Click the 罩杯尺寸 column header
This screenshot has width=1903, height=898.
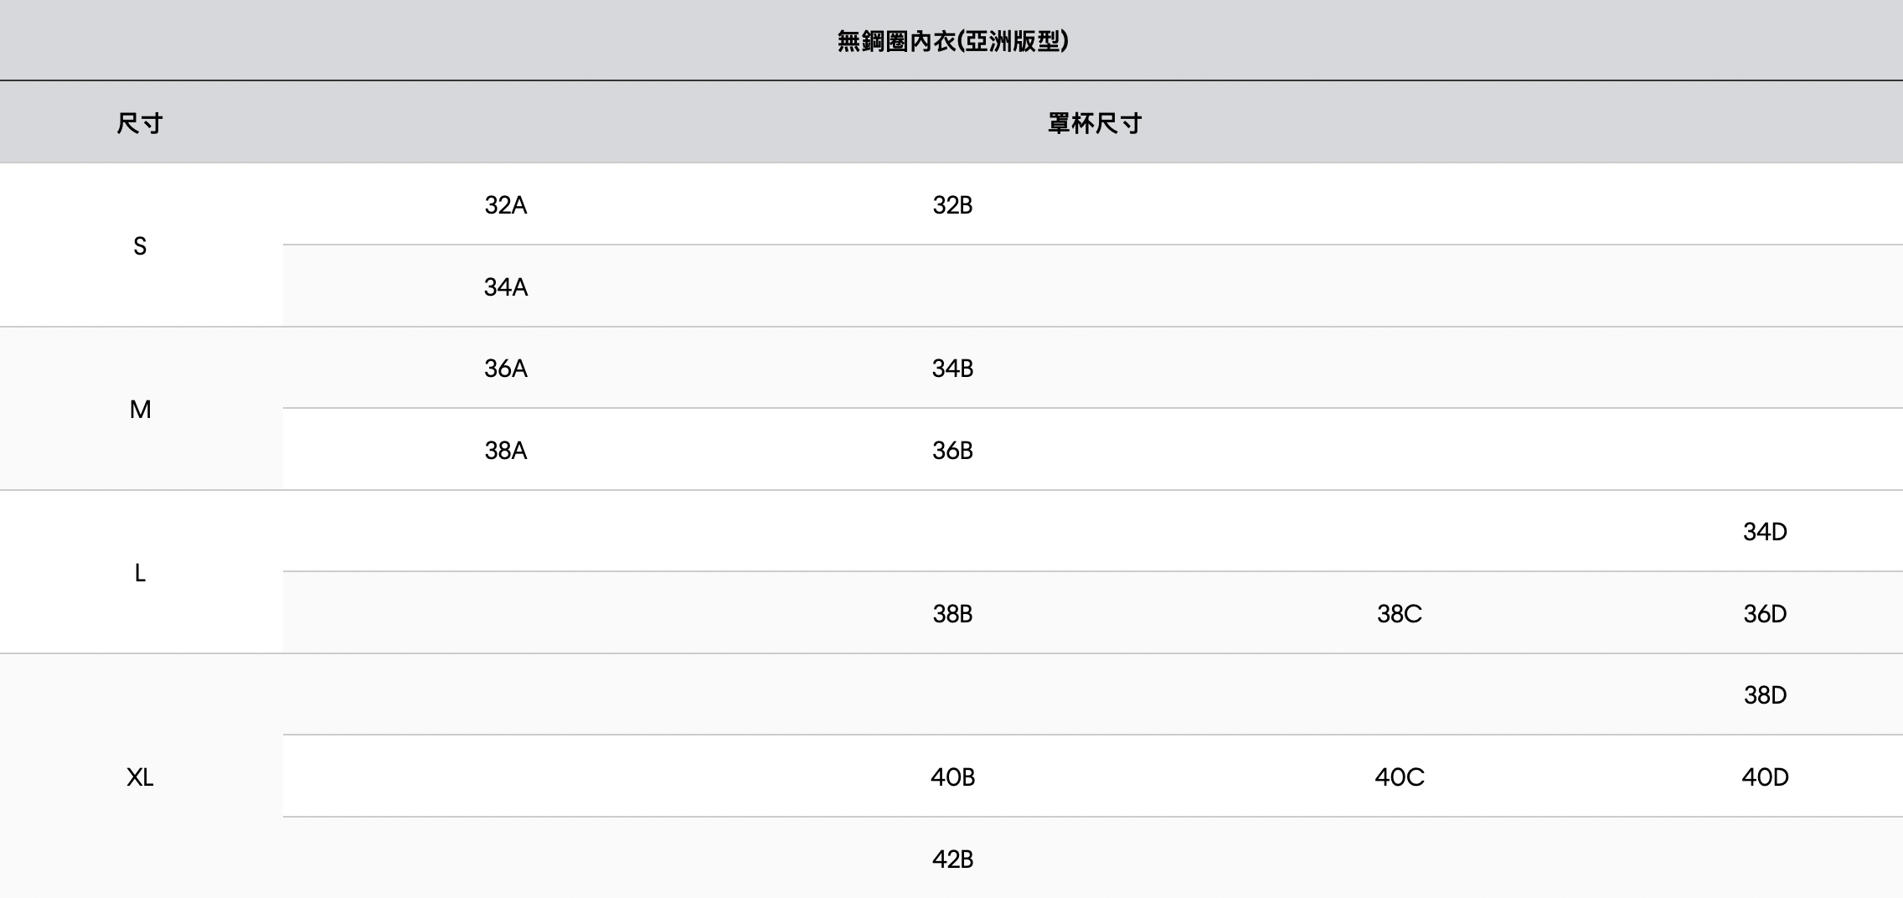click(1094, 123)
